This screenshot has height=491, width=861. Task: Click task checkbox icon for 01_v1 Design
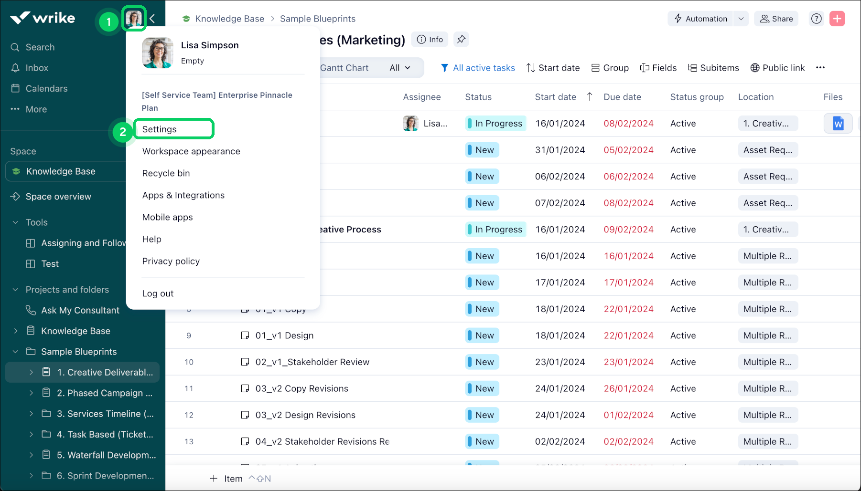(x=245, y=335)
